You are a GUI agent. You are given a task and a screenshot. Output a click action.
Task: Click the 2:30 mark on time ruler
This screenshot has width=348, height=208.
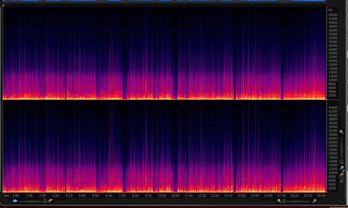(42, 196)
